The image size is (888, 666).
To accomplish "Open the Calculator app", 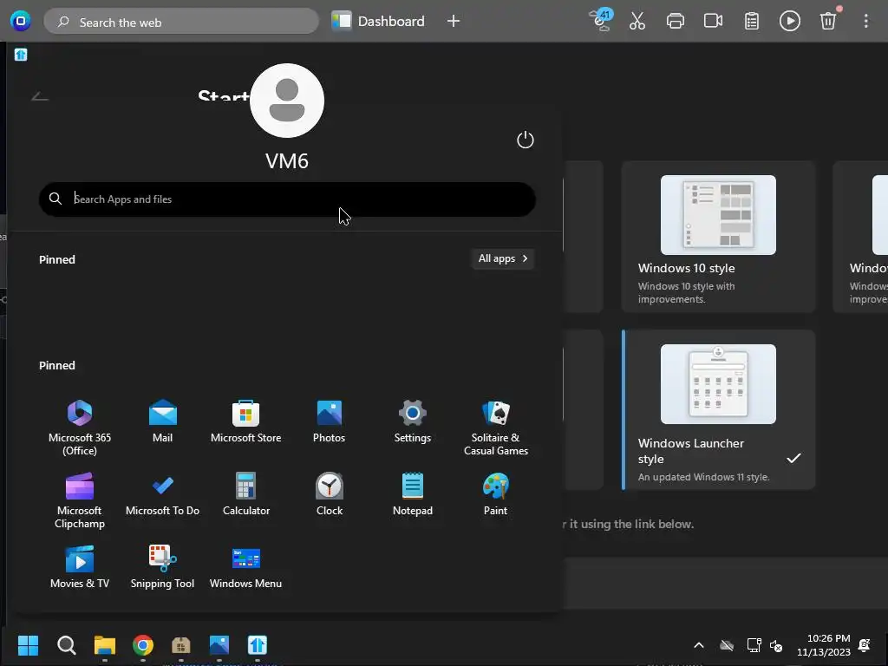I will [x=245, y=495].
